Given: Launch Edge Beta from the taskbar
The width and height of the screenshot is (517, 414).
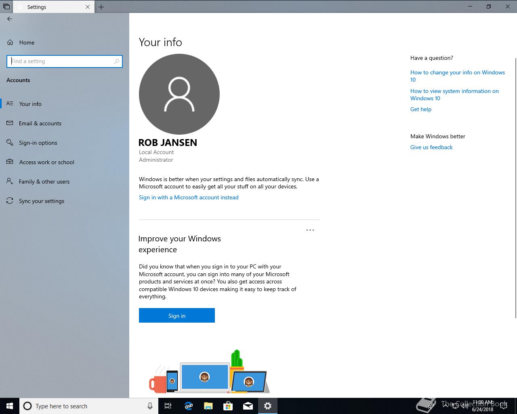Looking at the screenshot, I should [188, 406].
